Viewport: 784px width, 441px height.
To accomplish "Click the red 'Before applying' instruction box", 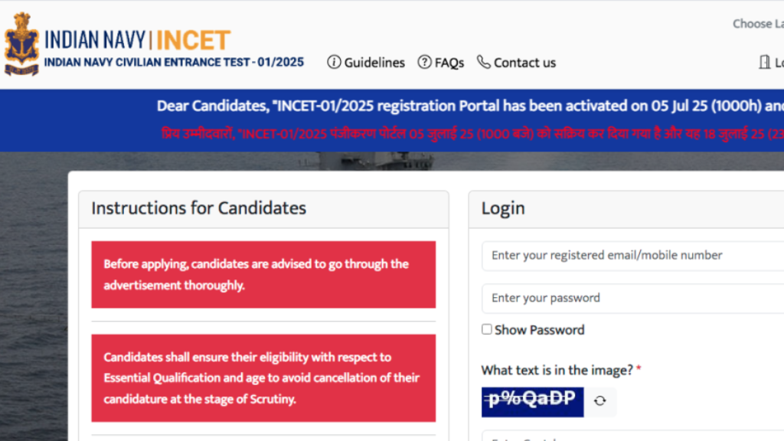I will click(x=263, y=274).
